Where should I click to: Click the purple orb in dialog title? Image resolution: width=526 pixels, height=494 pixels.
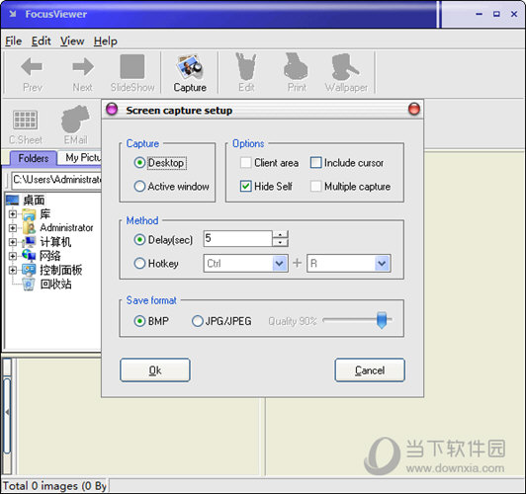coord(112,110)
